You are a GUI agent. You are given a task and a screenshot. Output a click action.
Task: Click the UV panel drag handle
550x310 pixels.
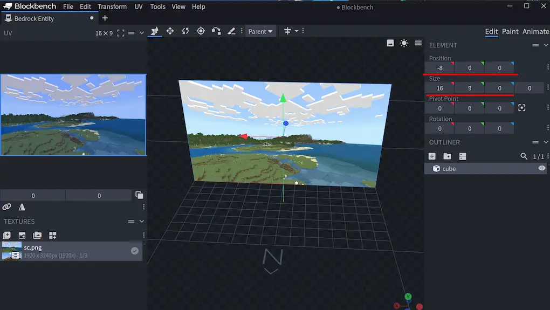[x=131, y=33]
